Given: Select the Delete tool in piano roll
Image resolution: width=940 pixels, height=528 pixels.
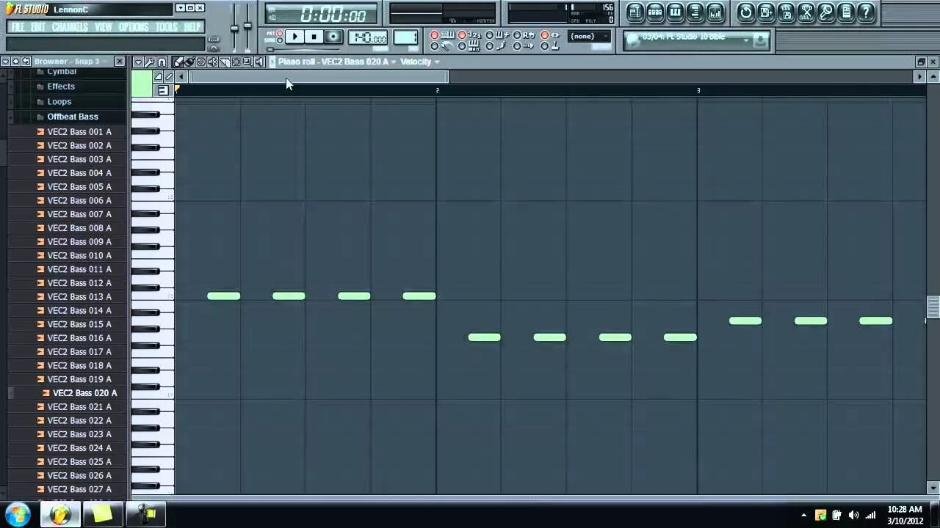Looking at the screenshot, I should 201,62.
